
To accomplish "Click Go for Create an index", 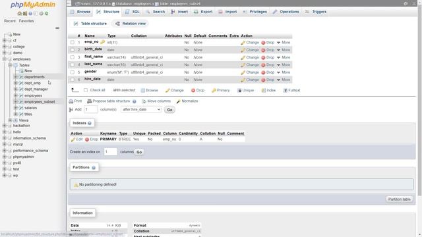I will coord(139,152).
